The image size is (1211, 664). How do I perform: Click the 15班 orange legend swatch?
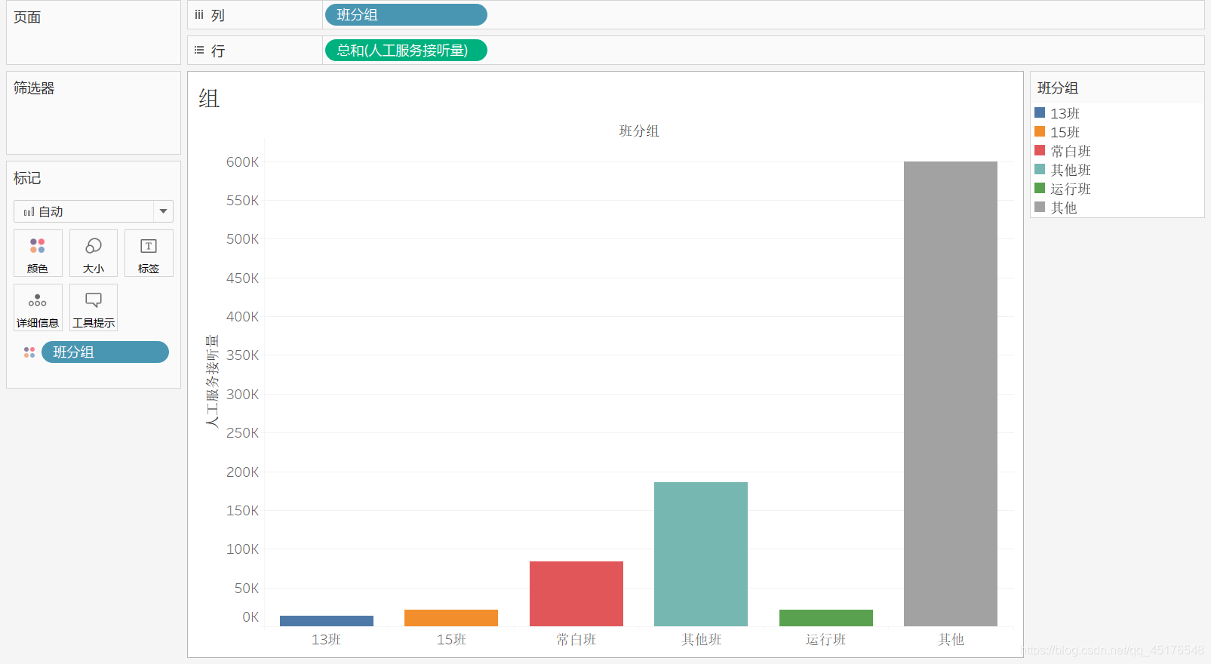coord(1040,131)
